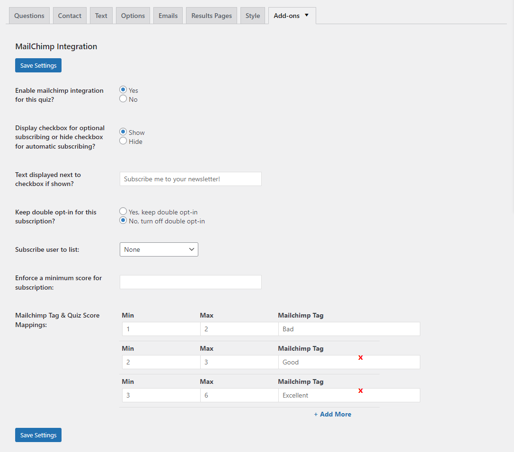Image resolution: width=514 pixels, height=452 pixels.
Task: Open the Style tab
Action: [x=252, y=16]
